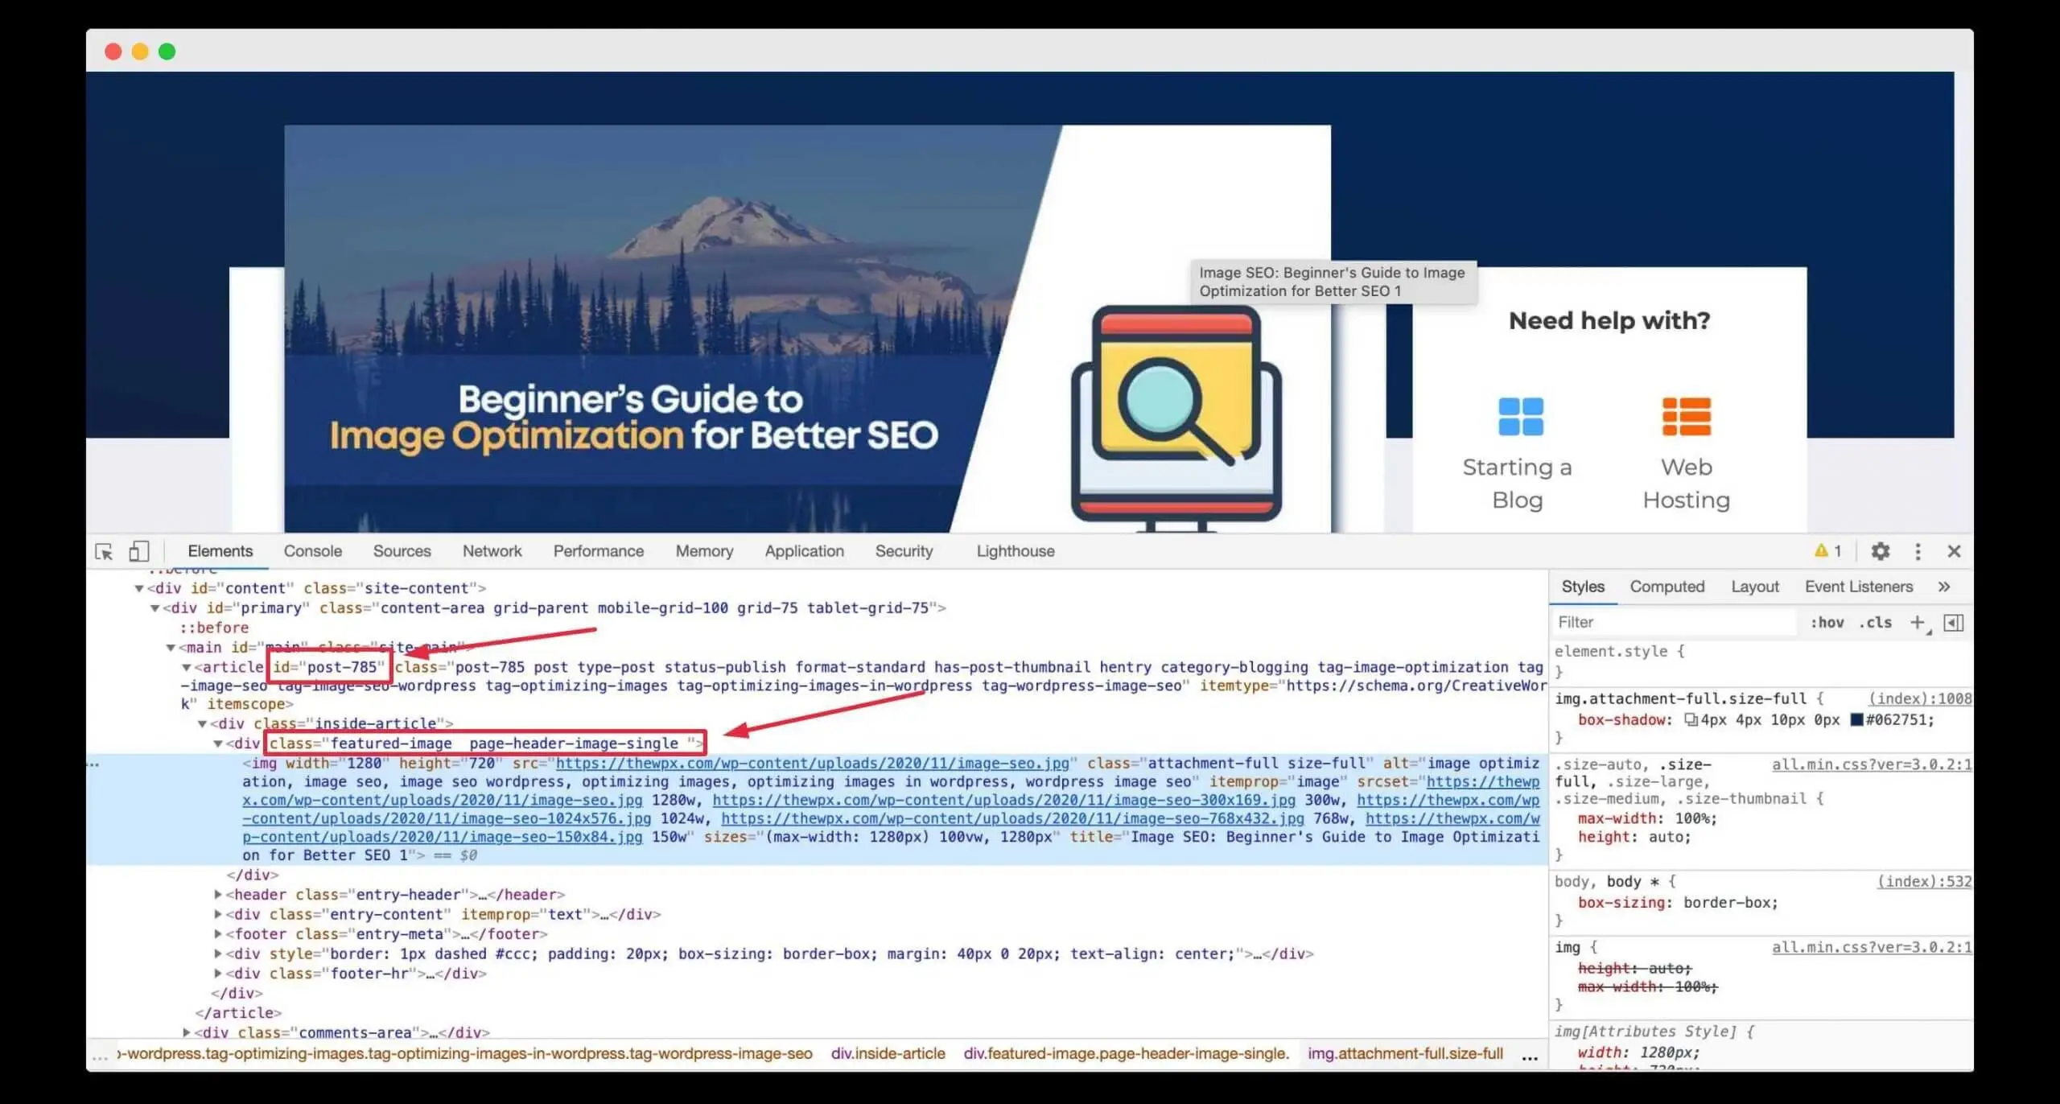The width and height of the screenshot is (2060, 1104).
Task: Add new style rule plus icon
Action: coord(1918,622)
